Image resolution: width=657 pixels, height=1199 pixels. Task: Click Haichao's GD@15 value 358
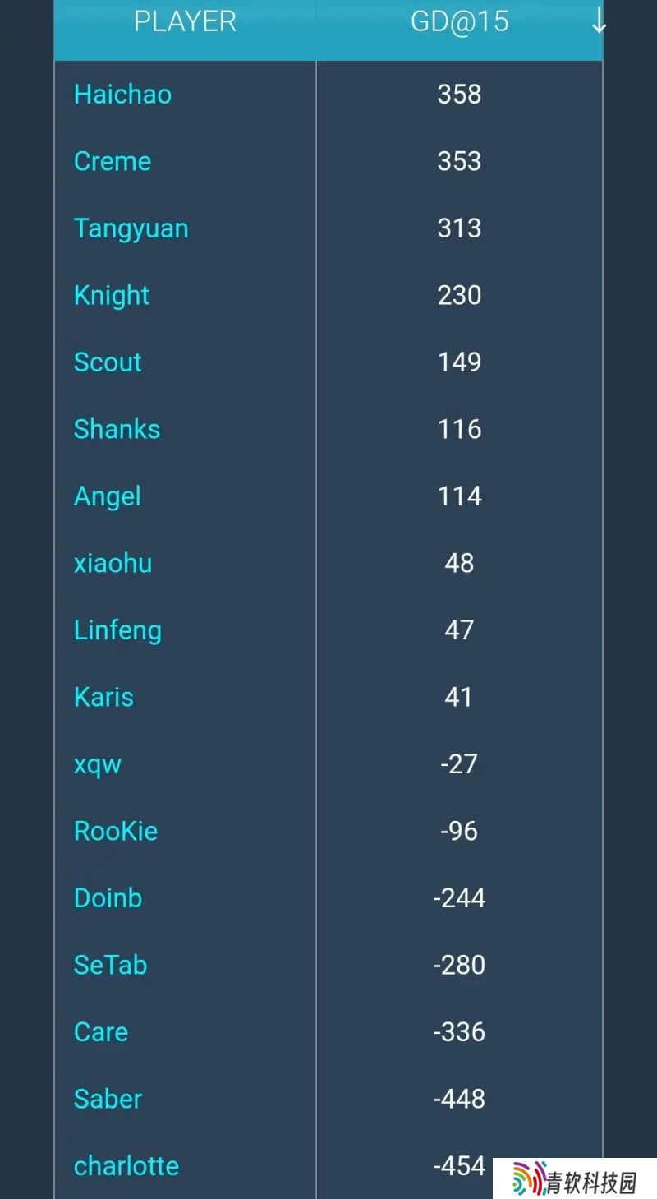(x=459, y=95)
